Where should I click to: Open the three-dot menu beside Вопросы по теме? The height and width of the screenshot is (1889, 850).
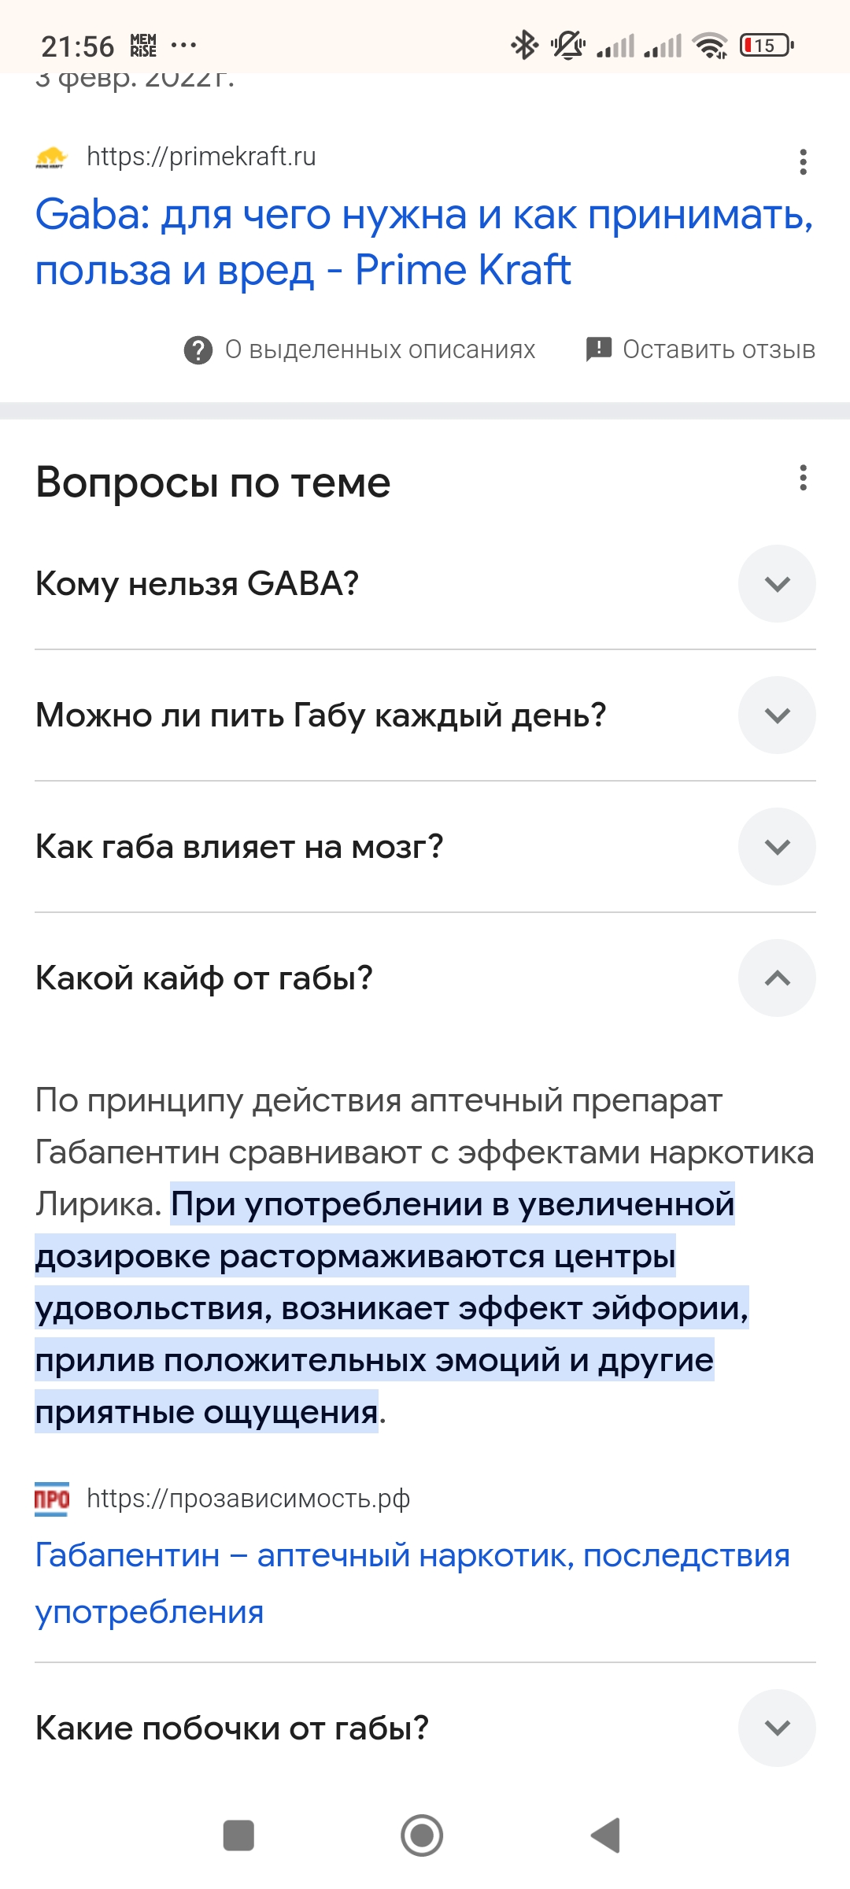pyautogui.click(x=803, y=478)
